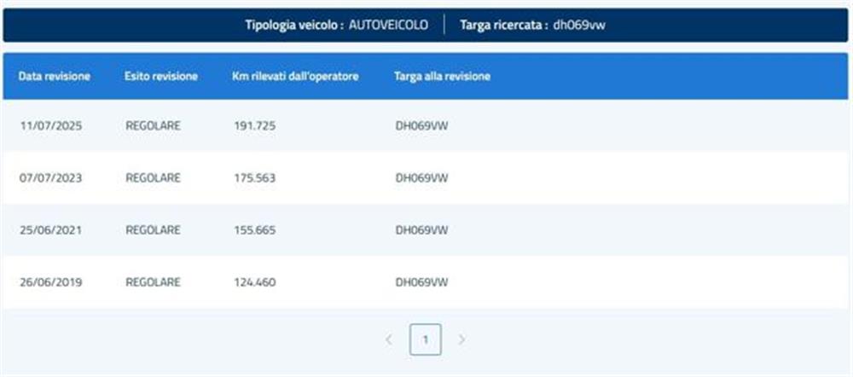Click the previous page chevron arrow

tap(389, 339)
